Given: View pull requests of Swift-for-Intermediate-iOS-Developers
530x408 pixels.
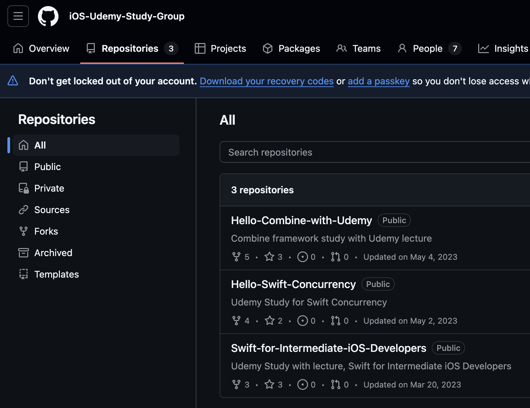Looking at the screenshot, I should [340, 384].
